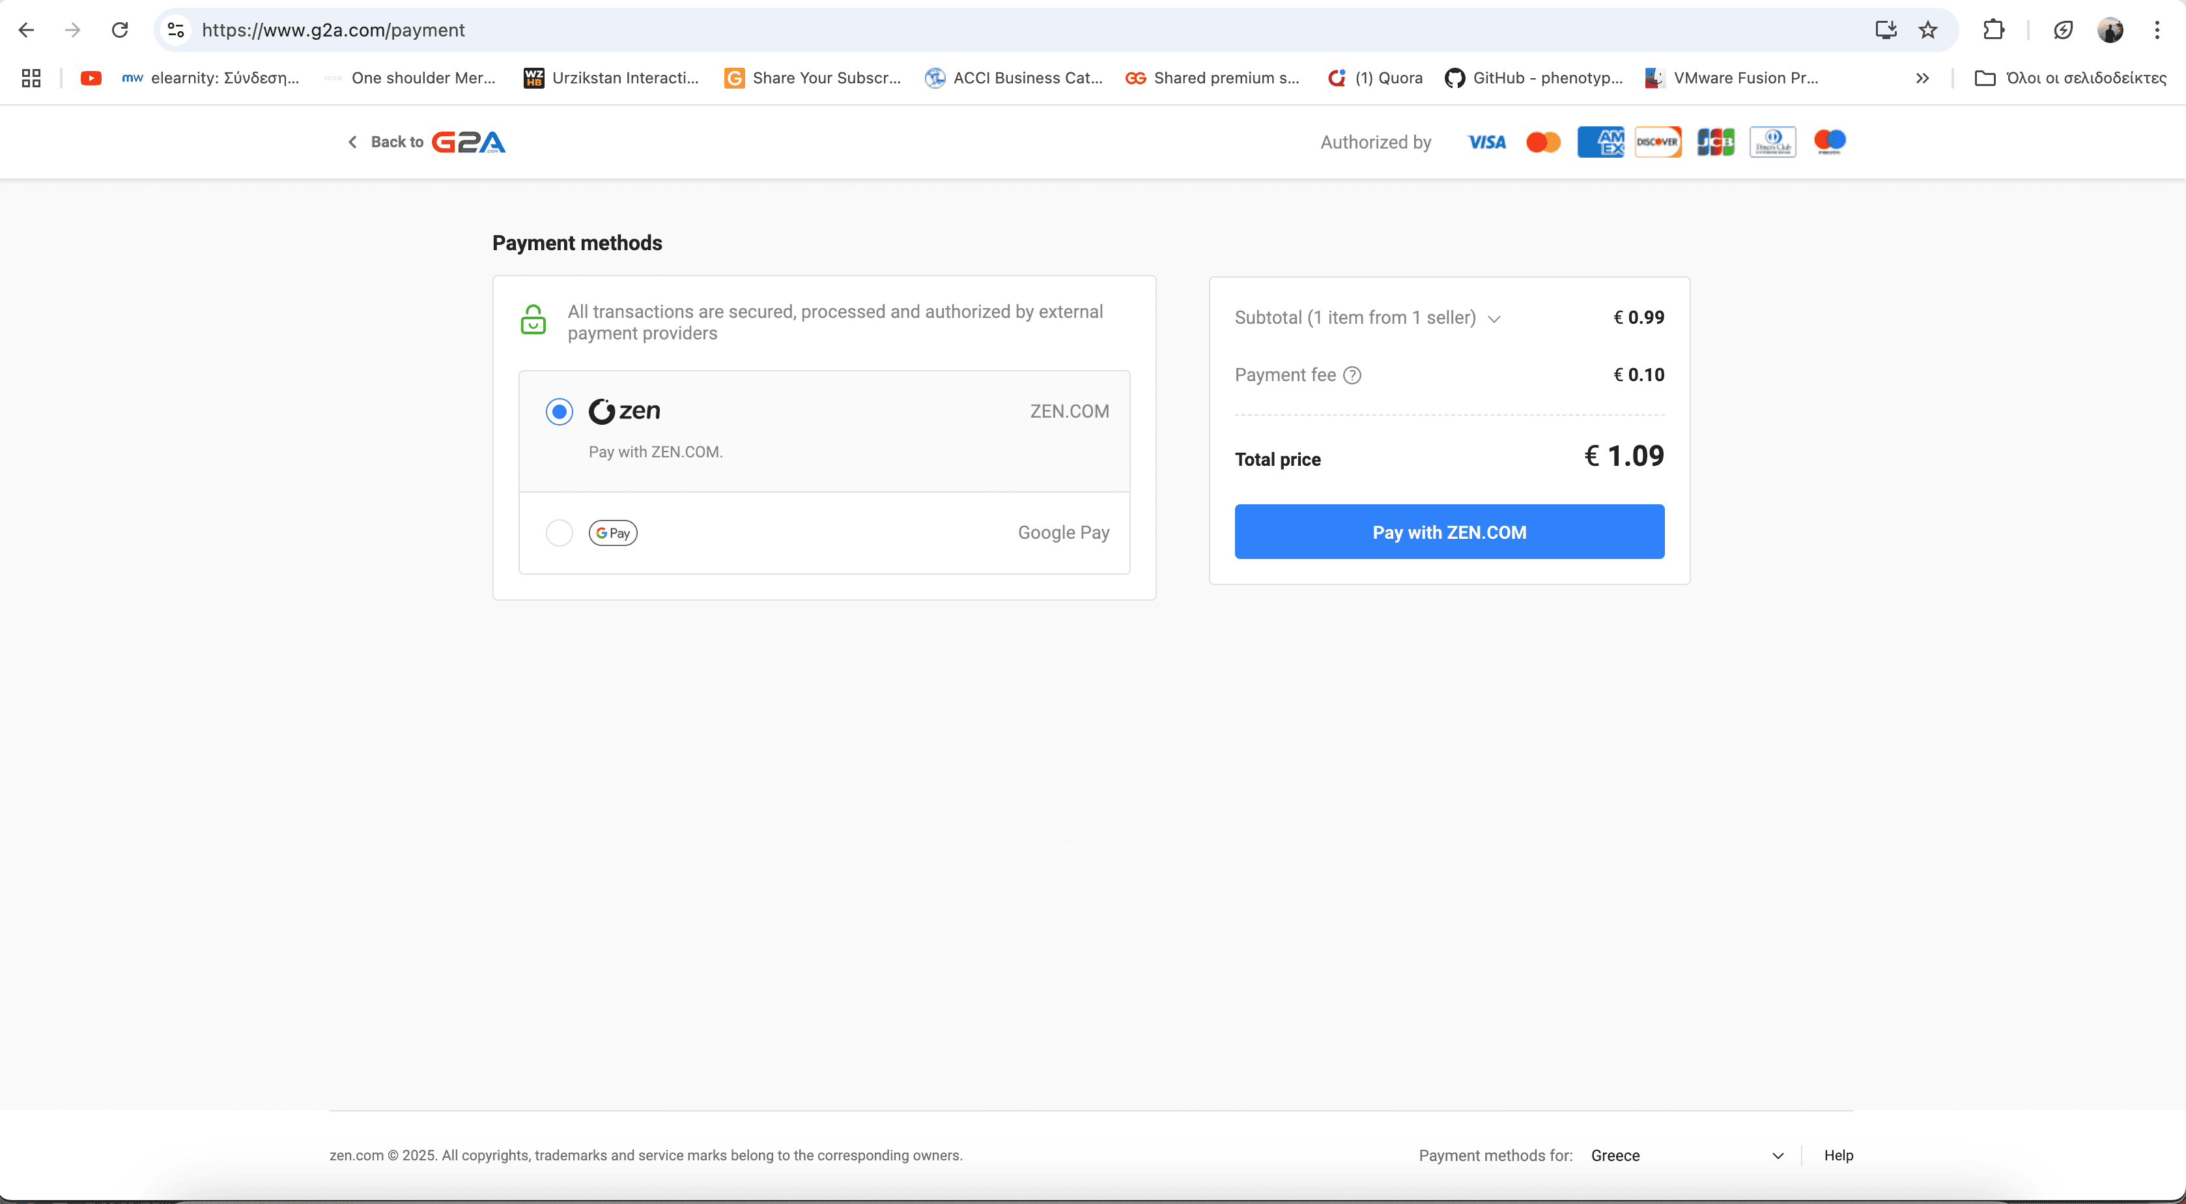Click the € 1.09 total price
2186x1204 pixels.
click(x=1625, y=456)
